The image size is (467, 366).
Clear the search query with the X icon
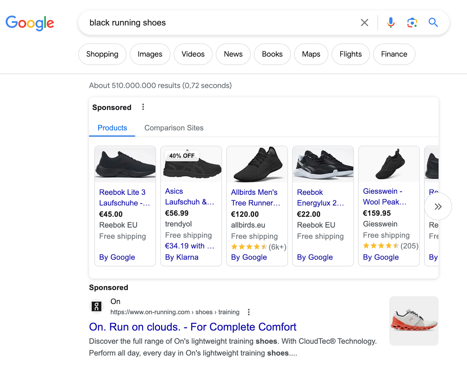point(364,22)
